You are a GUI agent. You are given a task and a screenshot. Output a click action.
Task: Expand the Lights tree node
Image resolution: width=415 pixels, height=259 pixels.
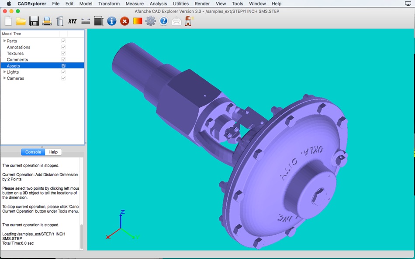[x=4, y=72]
